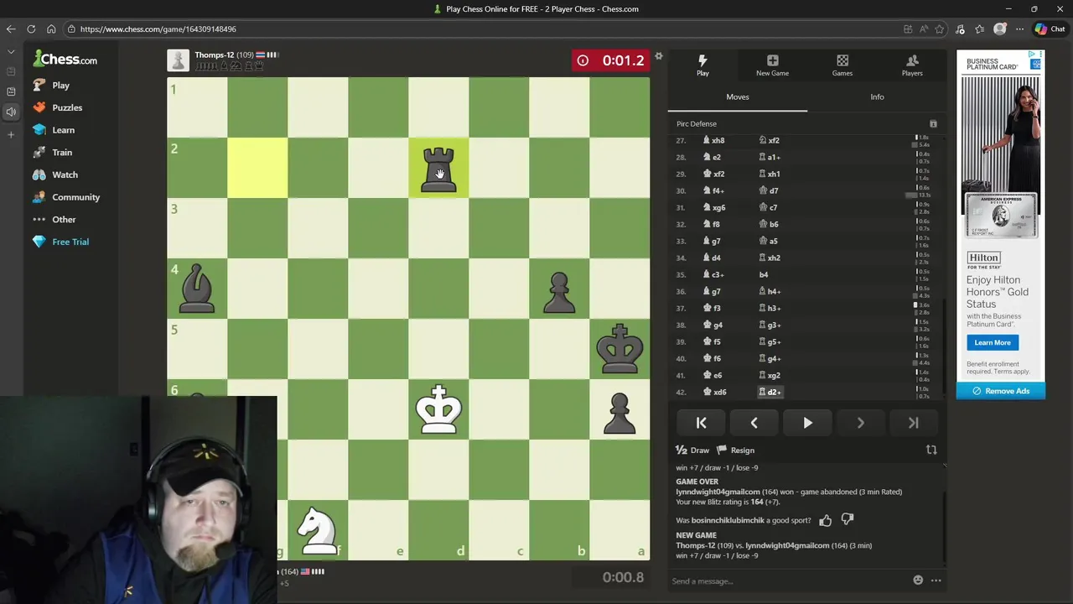Viewport: 1073px width, 604px height.
Task: Open the browser media control icon
Action: (961, 29)
